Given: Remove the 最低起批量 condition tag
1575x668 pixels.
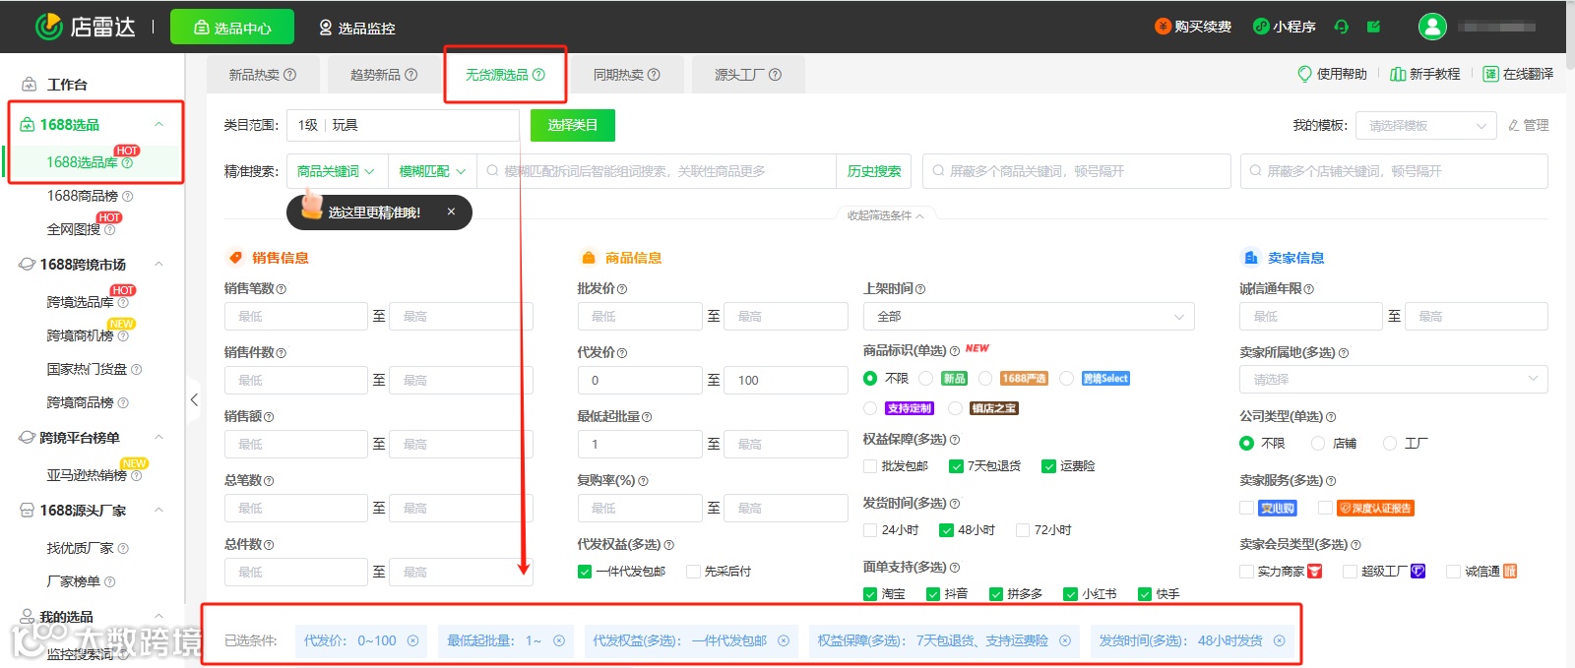Looking at the screenshot, I should [x=559, y=640].
